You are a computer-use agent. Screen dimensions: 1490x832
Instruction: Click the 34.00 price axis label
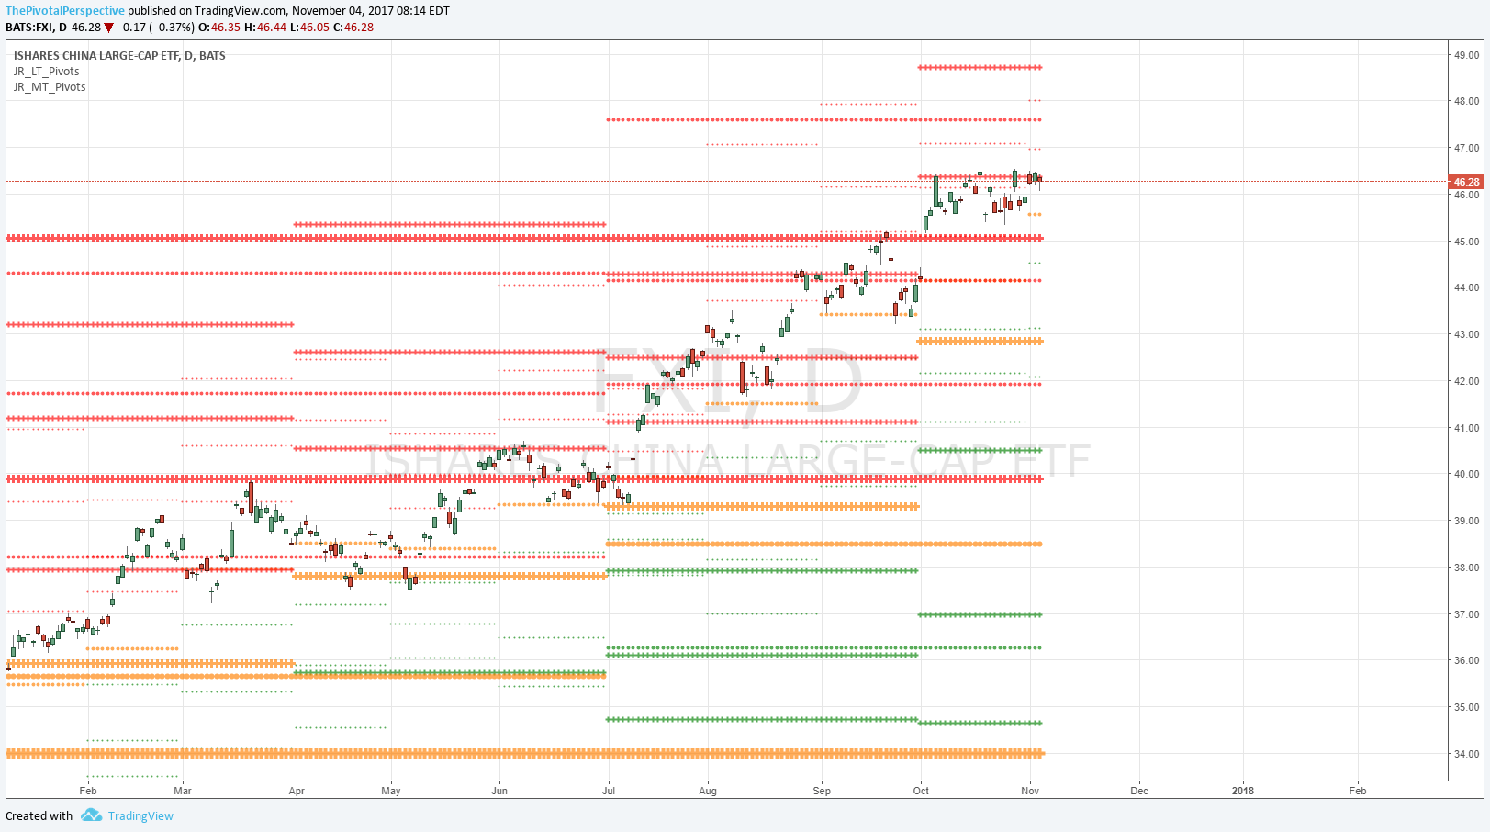1466,754
